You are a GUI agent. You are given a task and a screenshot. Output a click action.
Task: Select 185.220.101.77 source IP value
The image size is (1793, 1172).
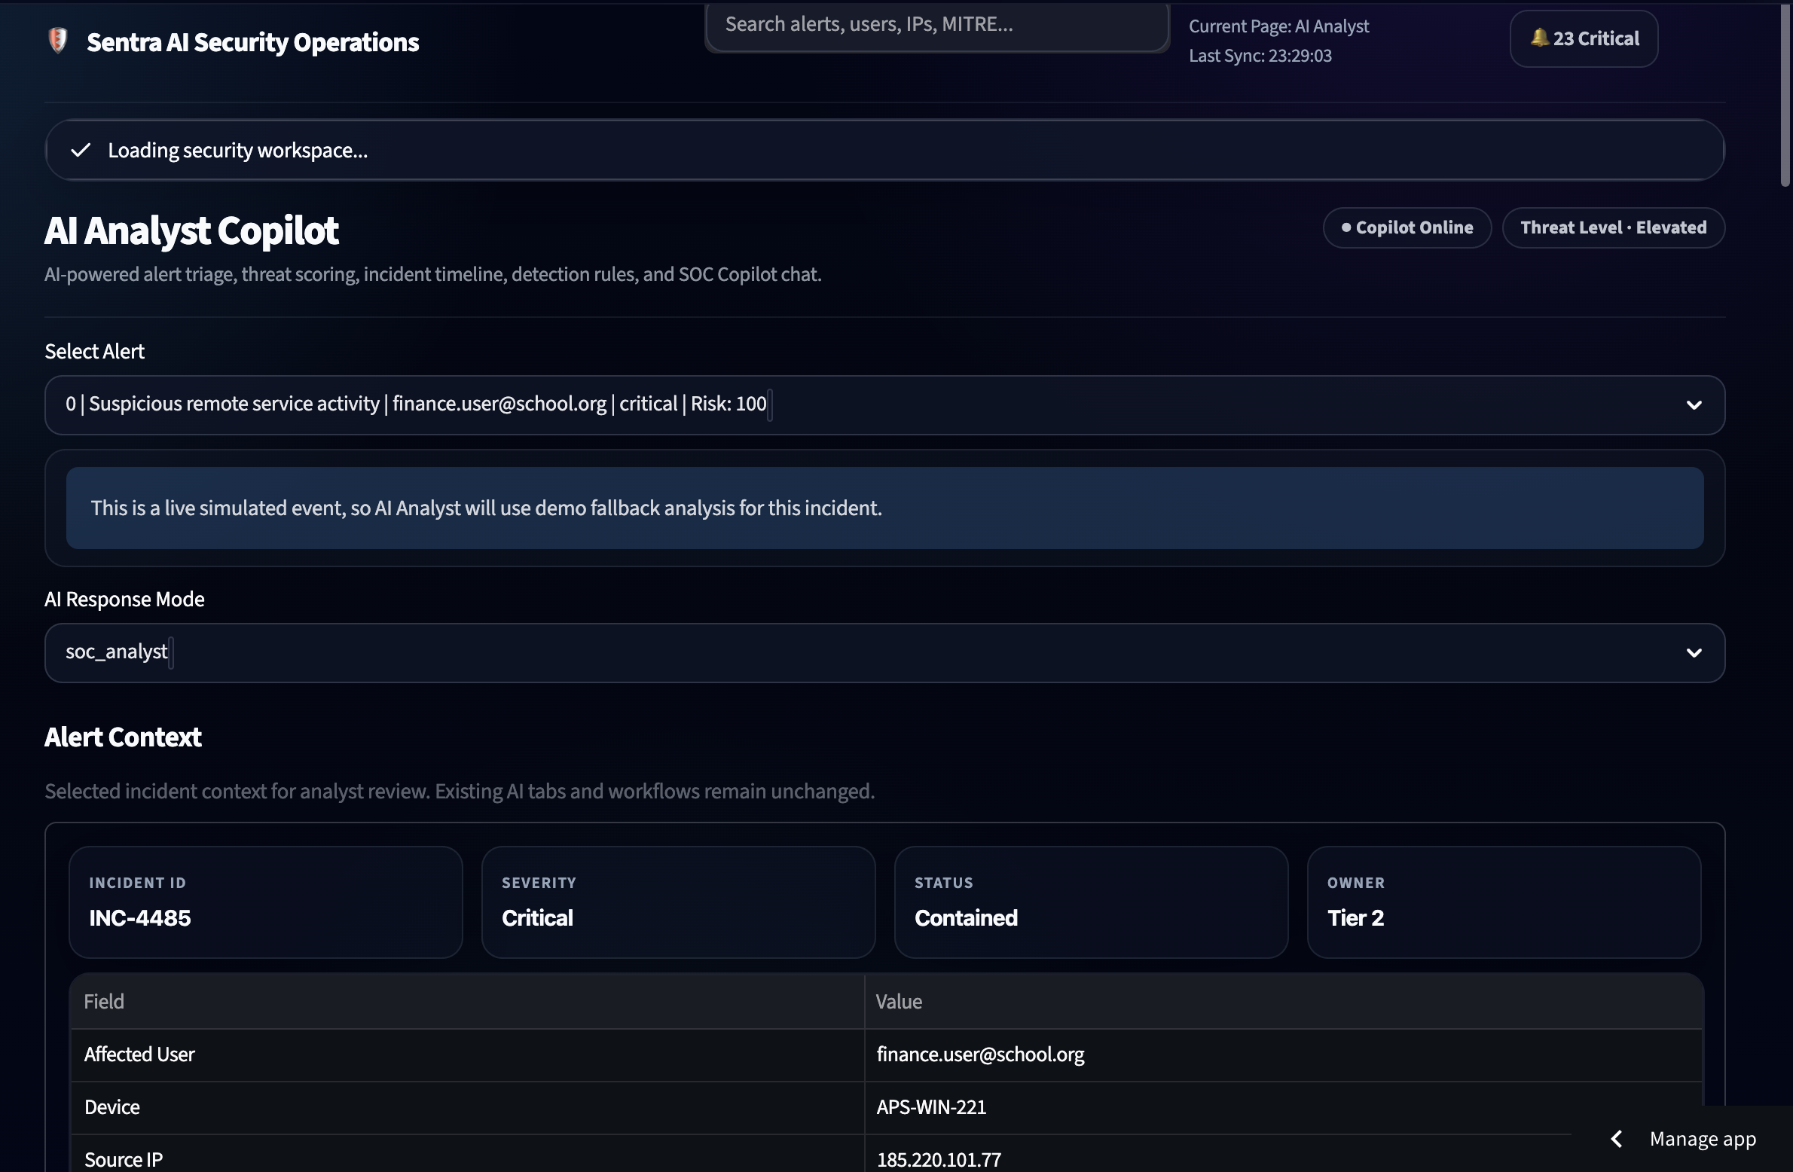click(x=939, y=1160)
